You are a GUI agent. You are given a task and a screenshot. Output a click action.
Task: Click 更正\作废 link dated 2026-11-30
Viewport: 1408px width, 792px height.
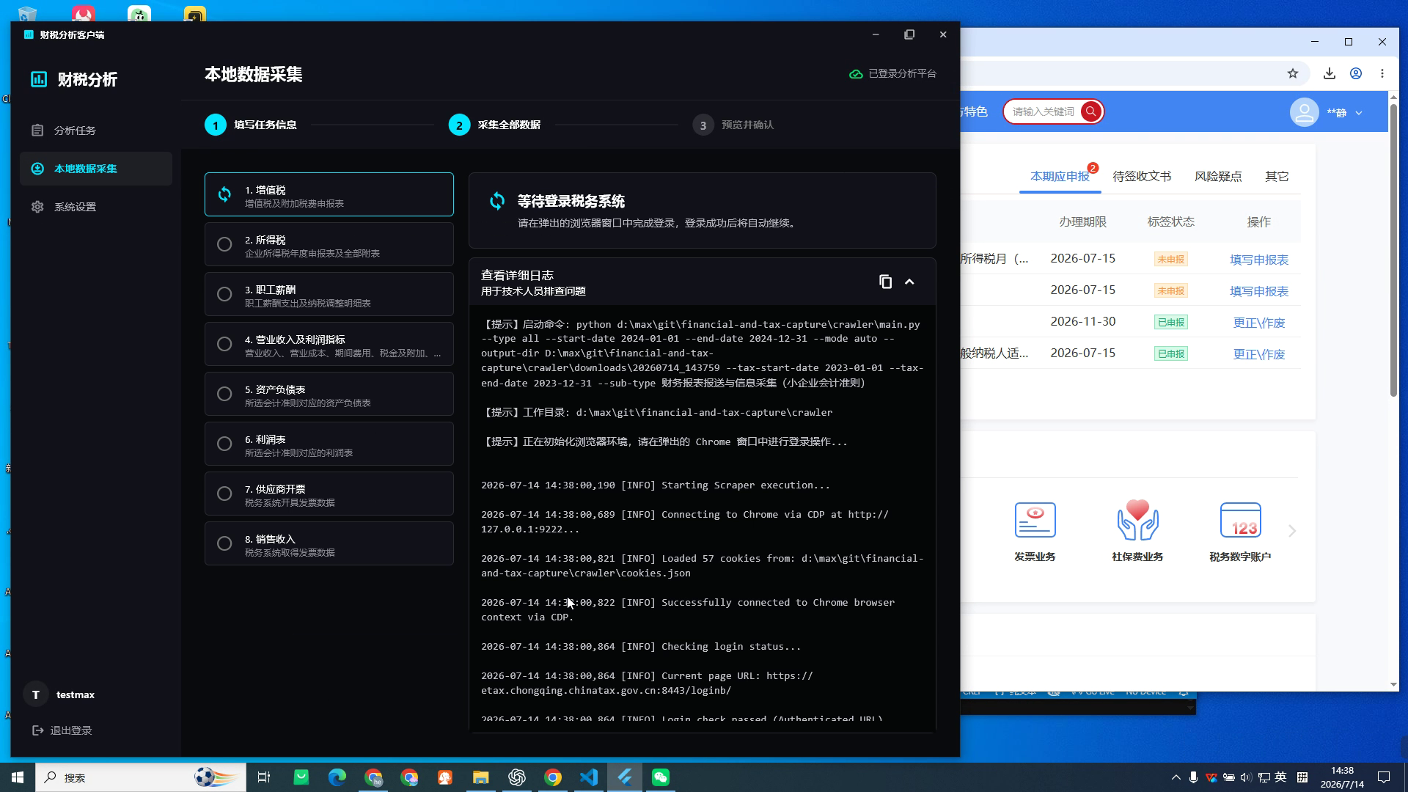click(x=1258, y=323)
